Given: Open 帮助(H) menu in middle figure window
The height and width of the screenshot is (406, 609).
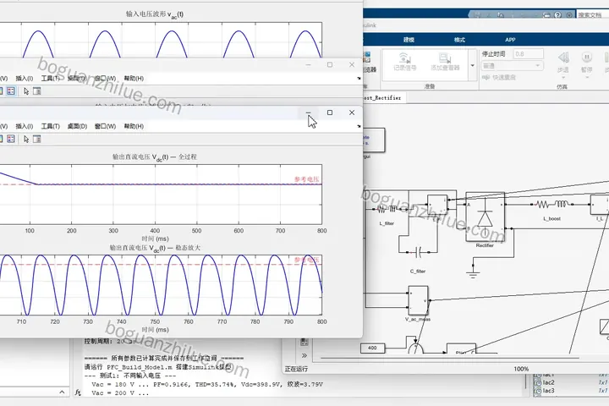Looking at the screenshot, I should click(134, 79).
